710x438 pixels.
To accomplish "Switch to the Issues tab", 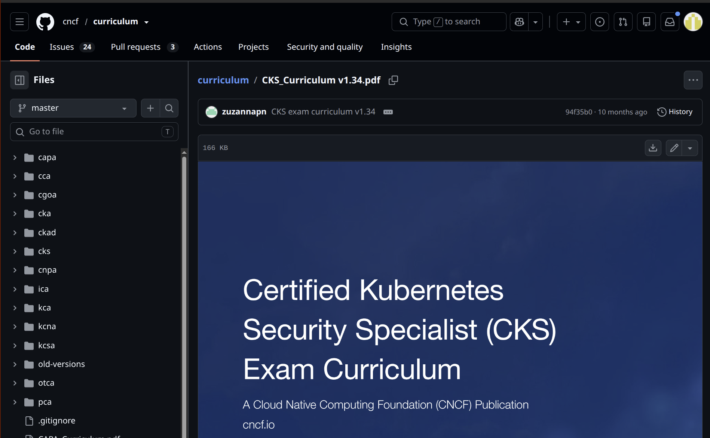I will pos(72,47).
